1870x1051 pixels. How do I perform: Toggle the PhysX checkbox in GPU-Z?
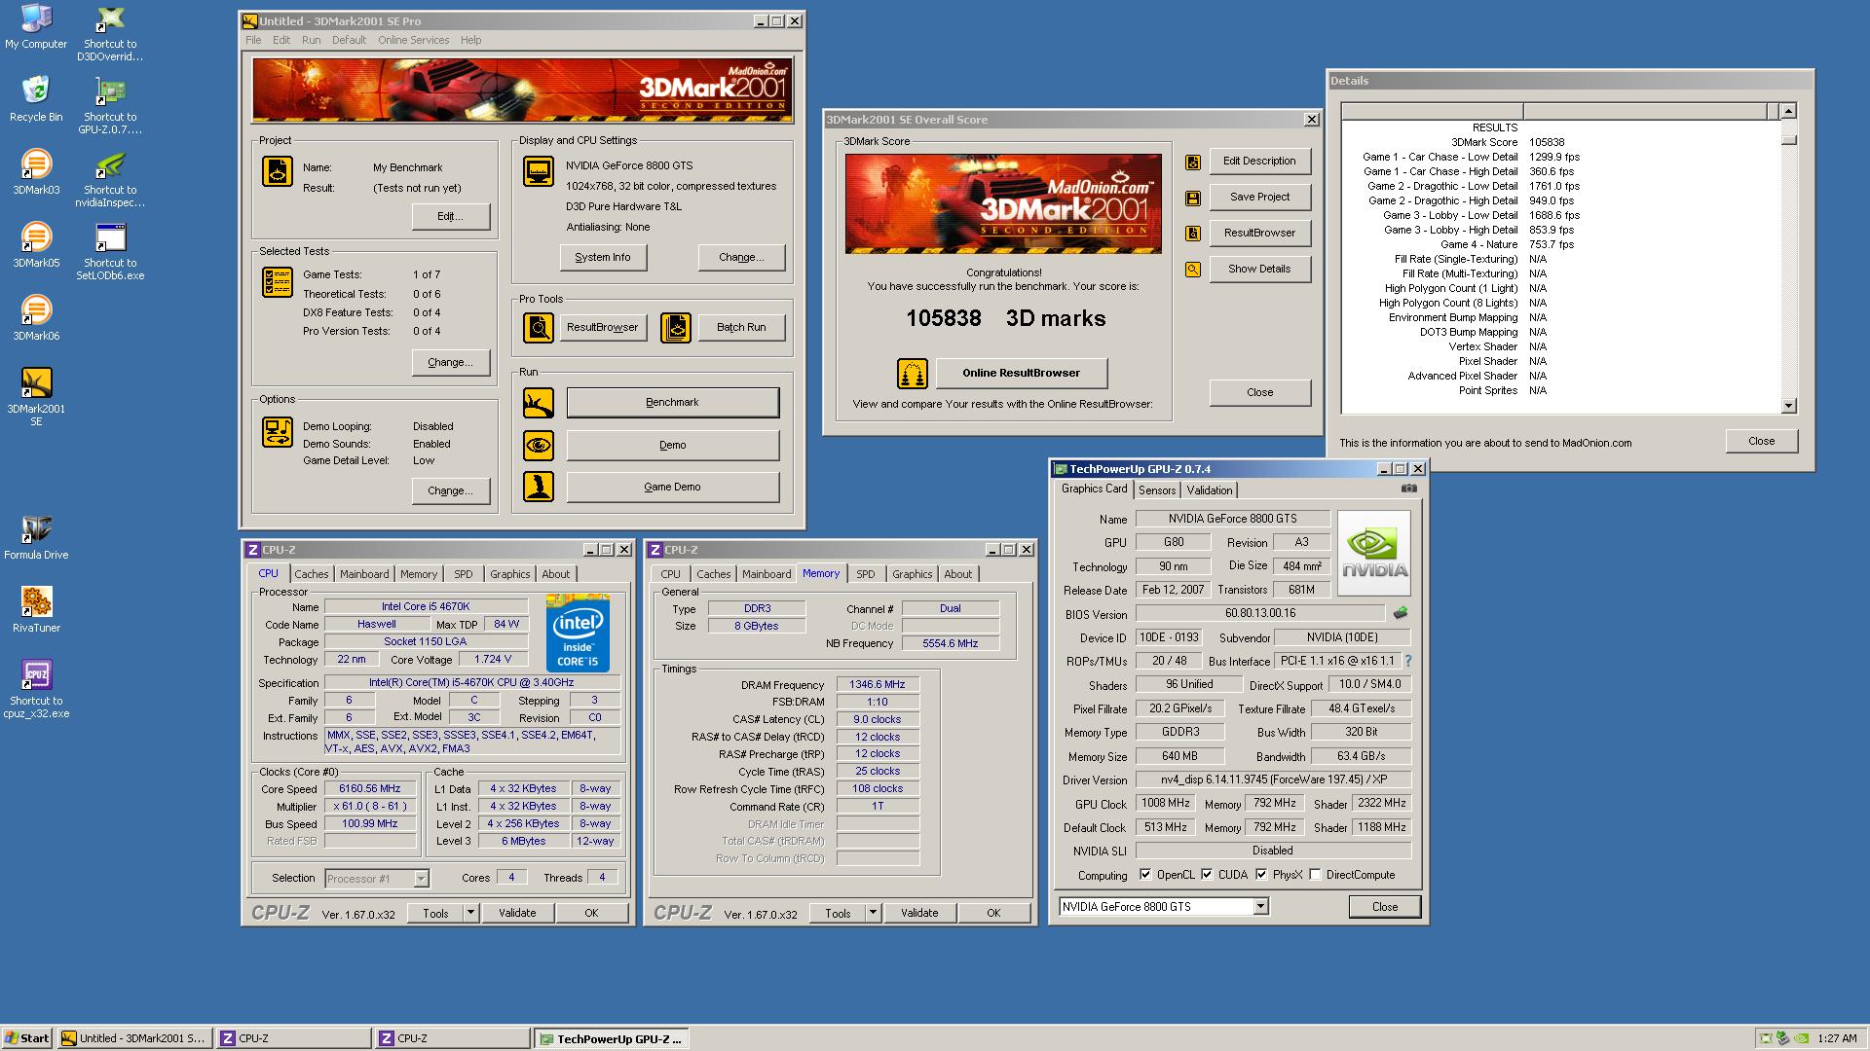(x=1261, y=874)
